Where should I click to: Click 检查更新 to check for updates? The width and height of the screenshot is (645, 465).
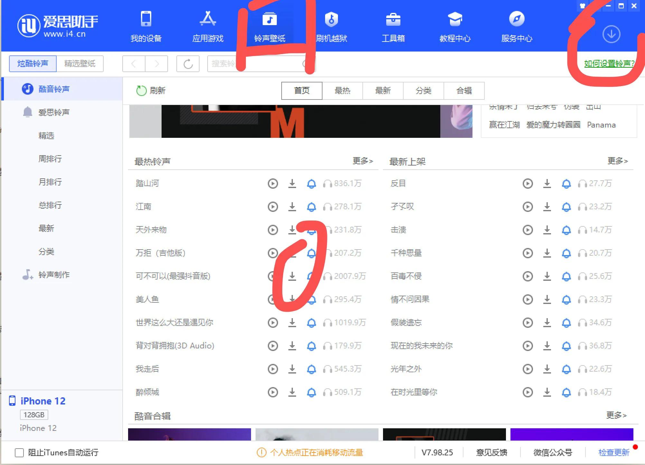(x=613, y=452)
